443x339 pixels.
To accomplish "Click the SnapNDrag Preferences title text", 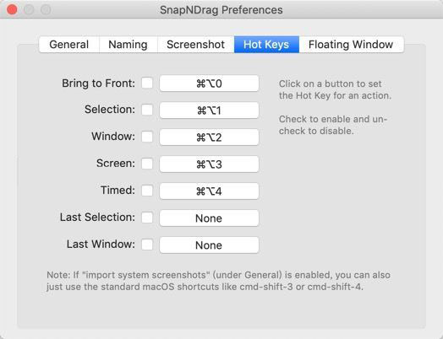I will click(x=221, y=10).
